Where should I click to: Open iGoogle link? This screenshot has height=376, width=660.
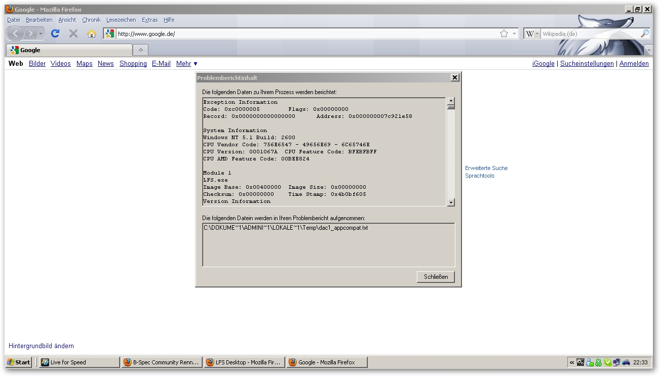543,64
